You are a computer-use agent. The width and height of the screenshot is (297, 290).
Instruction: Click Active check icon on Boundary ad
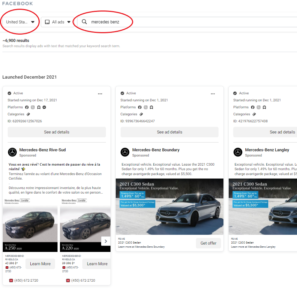pos(122,93)
